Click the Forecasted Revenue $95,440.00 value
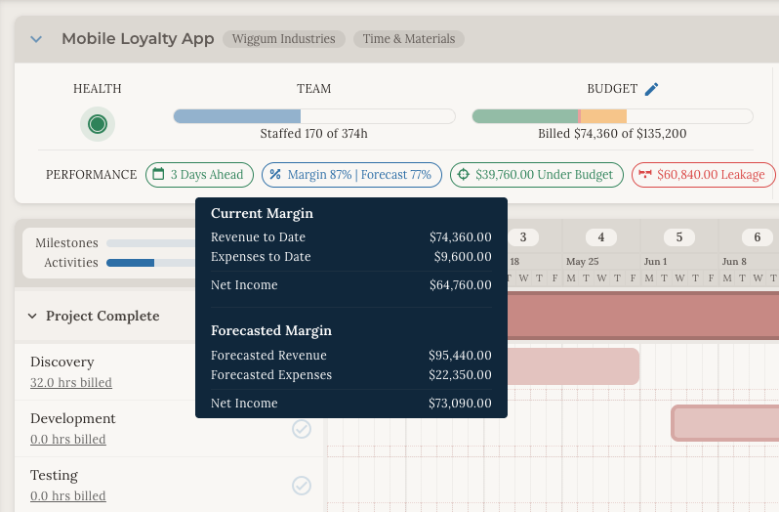Image resolution: width=779 pixels, height=512 pixels. (x=460, y=356)
